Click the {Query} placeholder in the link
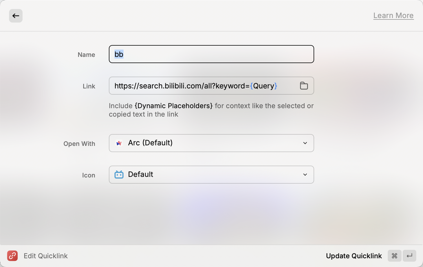 click(263, 86)
